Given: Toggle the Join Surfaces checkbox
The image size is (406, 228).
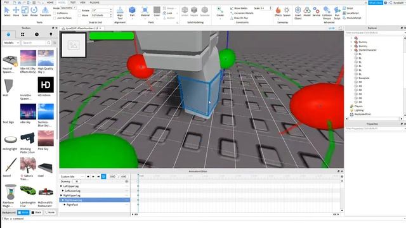Looking at the screenshot, I should (55, 18).
